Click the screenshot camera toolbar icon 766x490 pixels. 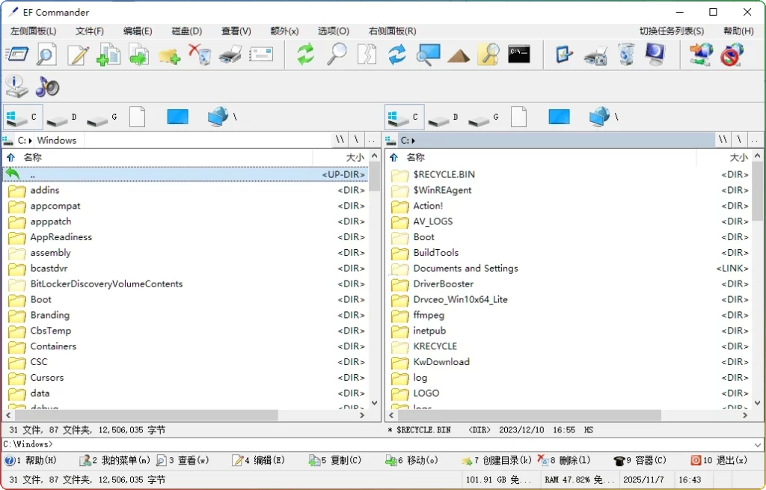(595, 54)
